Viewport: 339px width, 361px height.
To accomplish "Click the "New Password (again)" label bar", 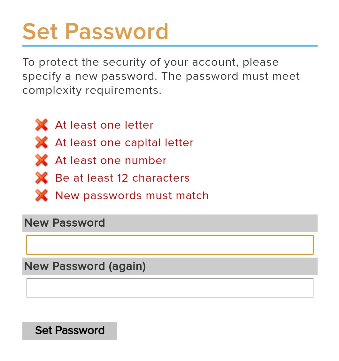I will tap(170, 267).
